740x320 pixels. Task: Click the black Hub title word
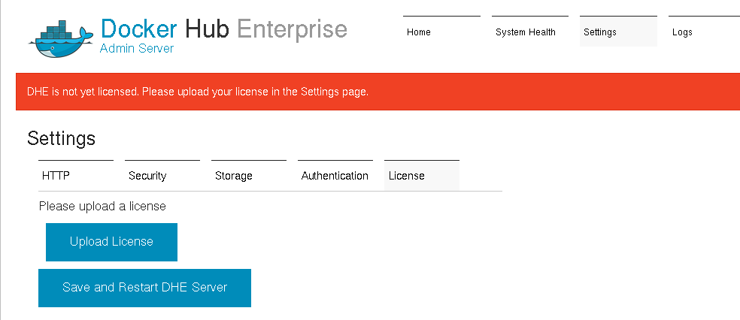(x=207, y=29)
